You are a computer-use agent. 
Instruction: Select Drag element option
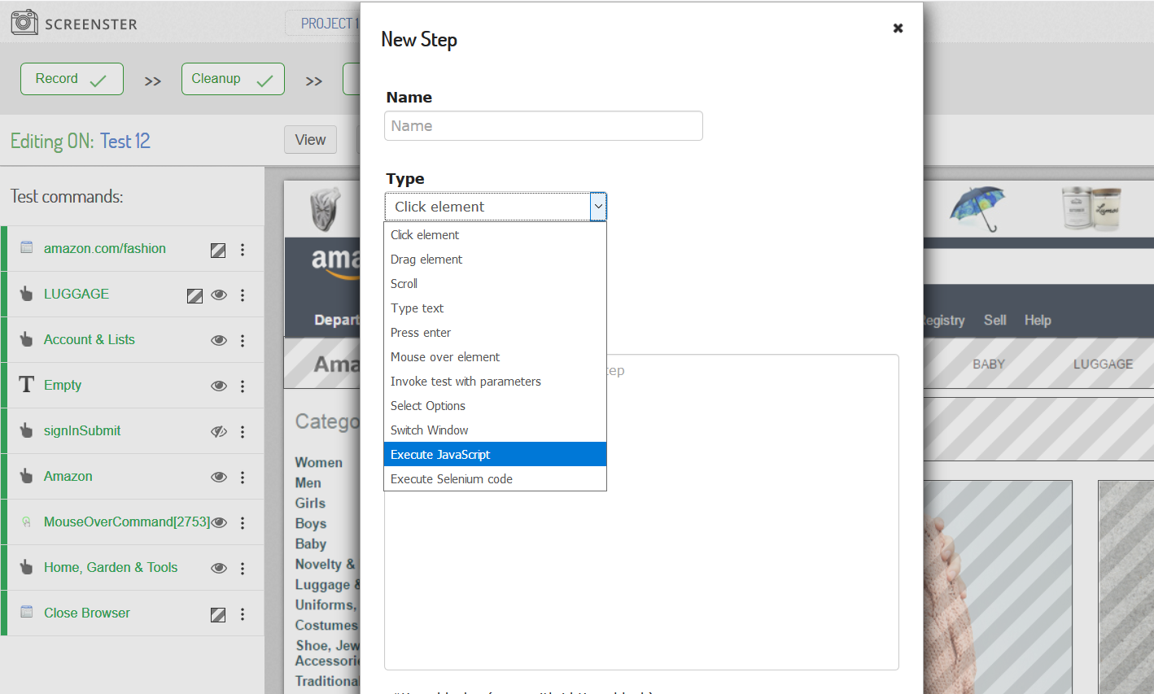tap(495, 259)
